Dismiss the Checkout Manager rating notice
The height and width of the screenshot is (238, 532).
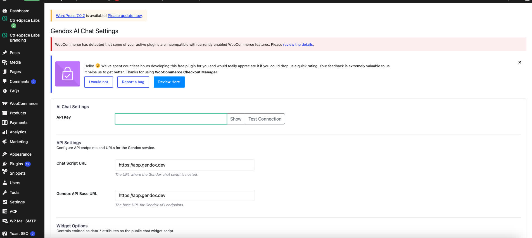pyautogui.click(x=520, y=62)
